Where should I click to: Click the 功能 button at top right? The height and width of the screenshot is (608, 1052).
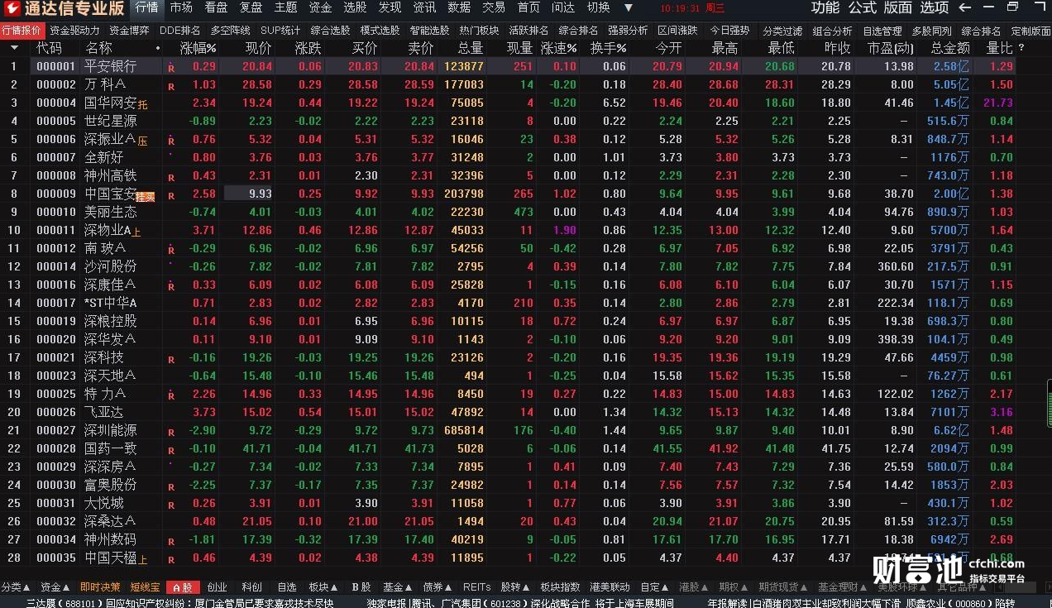825,7
